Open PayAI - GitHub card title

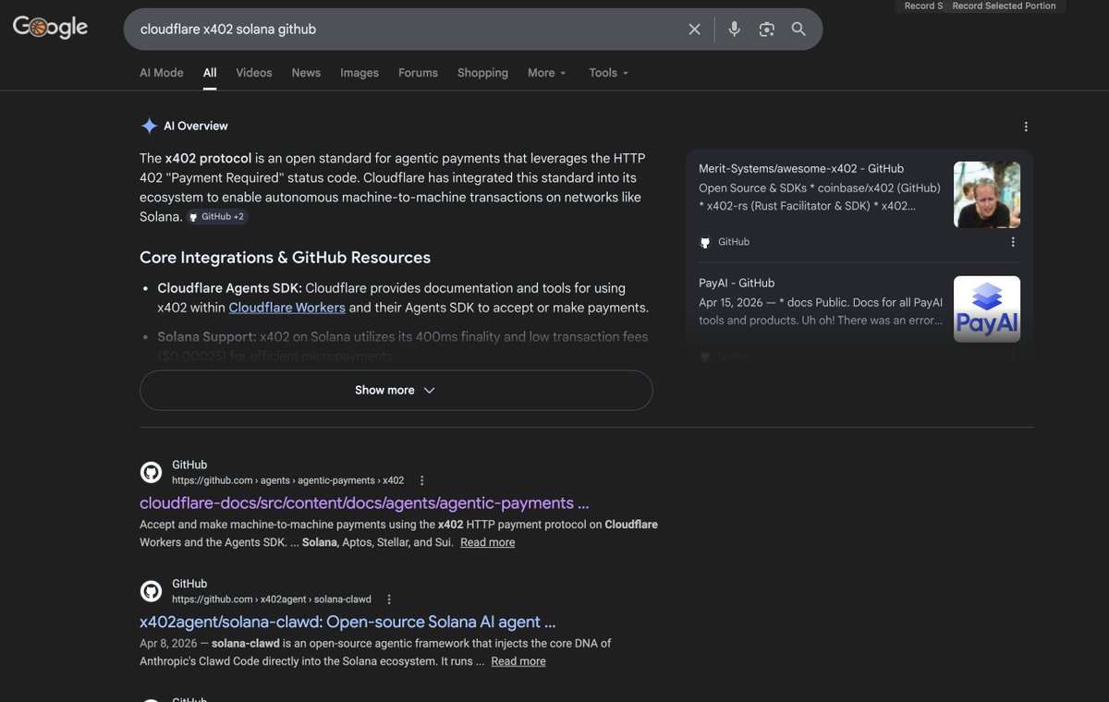coord(737,284)
